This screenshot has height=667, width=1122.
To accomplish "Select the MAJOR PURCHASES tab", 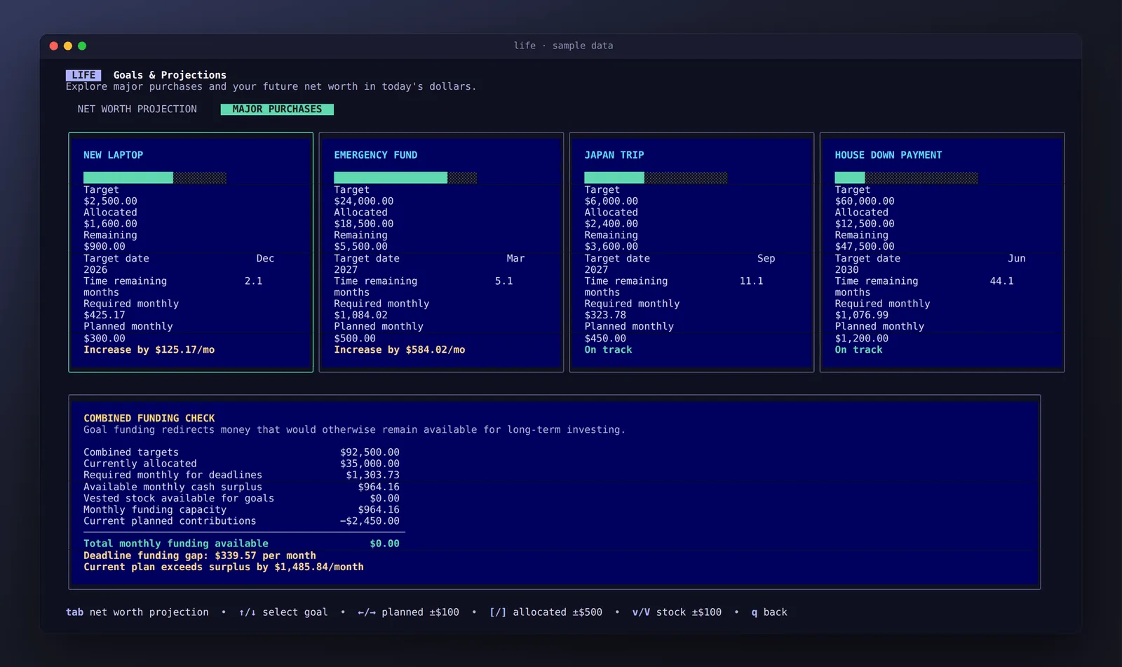I will click(x=277, y=109).
